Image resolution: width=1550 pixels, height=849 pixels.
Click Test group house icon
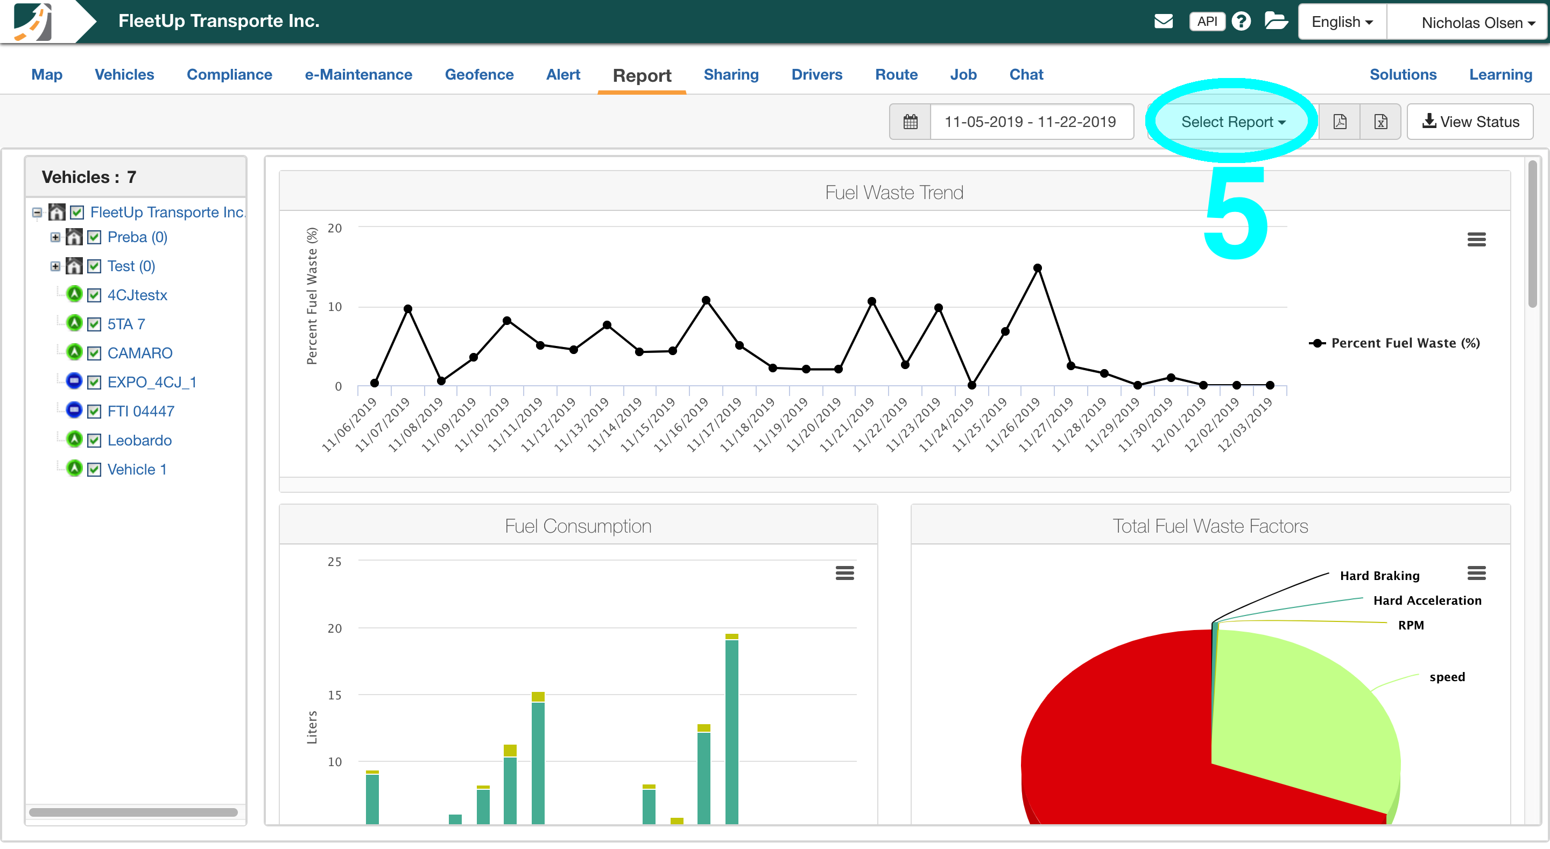point(74,266)
